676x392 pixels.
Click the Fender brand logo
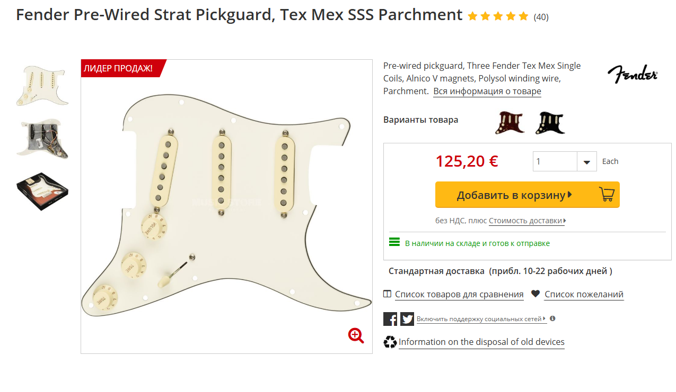(632, 75)
